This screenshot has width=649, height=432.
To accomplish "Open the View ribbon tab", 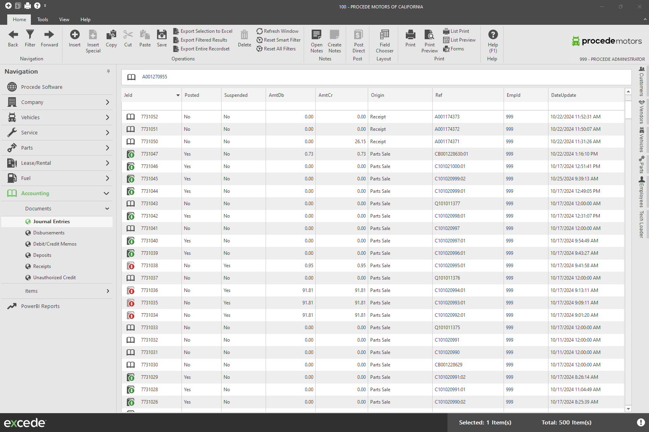I will click(64, 20).
